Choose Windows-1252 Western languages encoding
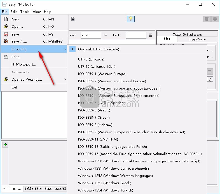220x194 pixels. coord(138,176)
